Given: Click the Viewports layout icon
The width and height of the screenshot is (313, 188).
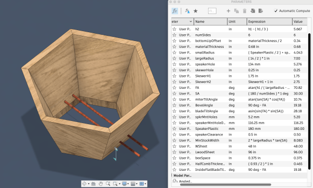Looking at the screenshot, I should (x=142, y=184).
